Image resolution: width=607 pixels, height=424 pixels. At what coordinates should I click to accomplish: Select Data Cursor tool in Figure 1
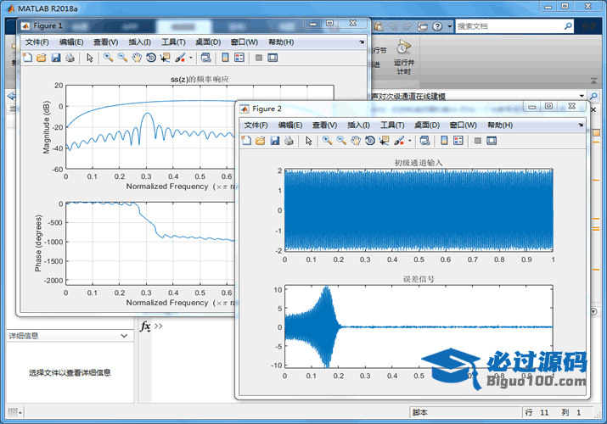click(166, 58)
